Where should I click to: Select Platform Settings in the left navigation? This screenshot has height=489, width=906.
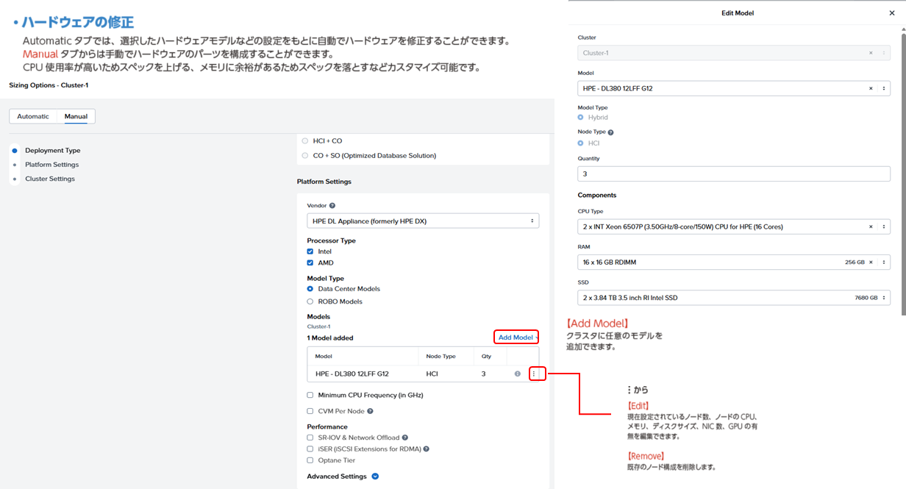pos(51,165)
